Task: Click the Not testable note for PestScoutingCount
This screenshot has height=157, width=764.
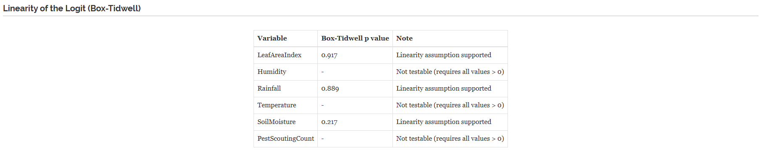Action: click(450, 139)
